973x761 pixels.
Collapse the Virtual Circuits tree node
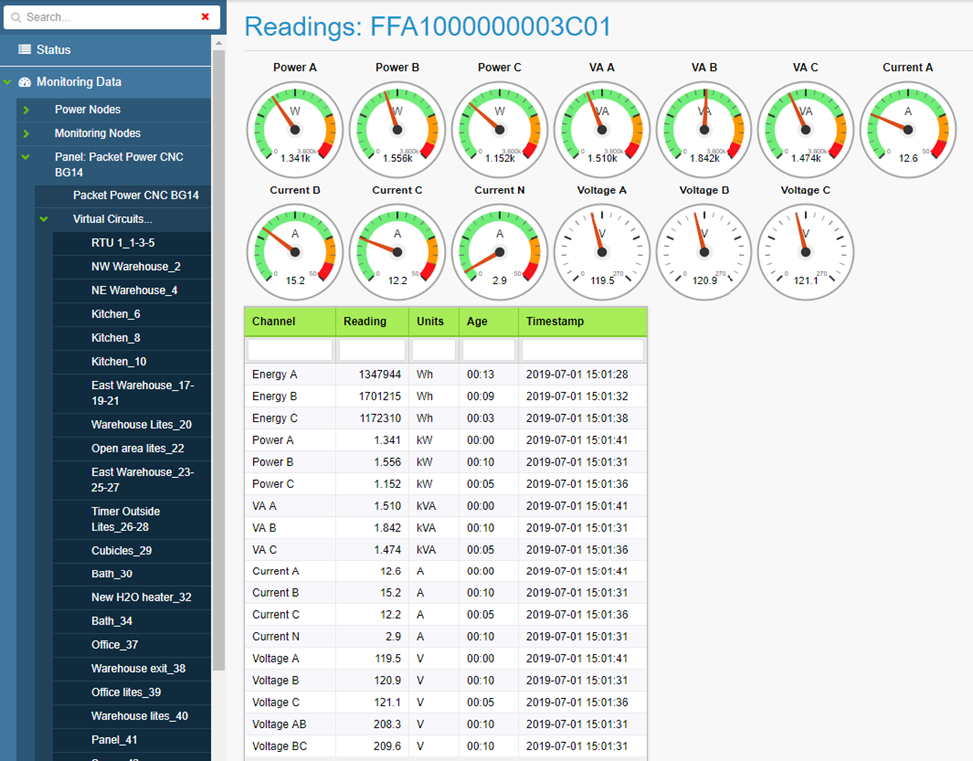44,219
